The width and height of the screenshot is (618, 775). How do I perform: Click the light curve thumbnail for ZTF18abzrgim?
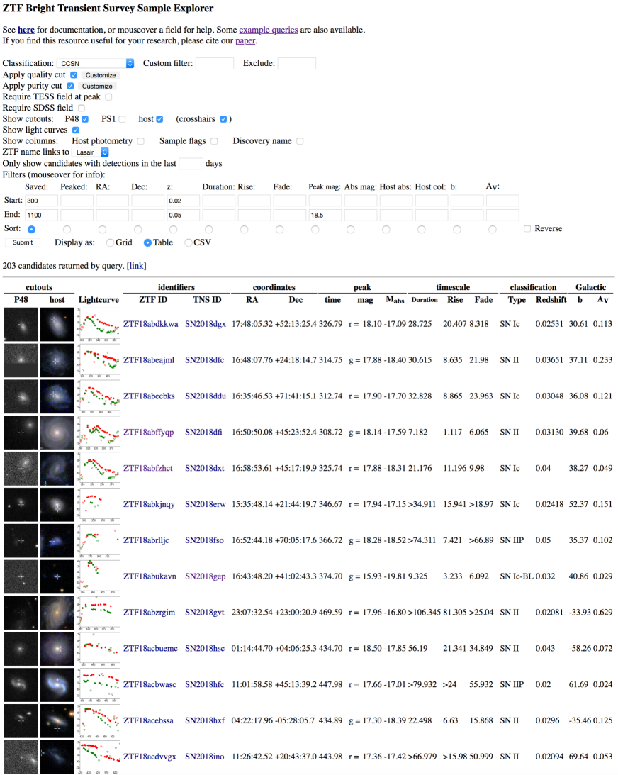97,613
